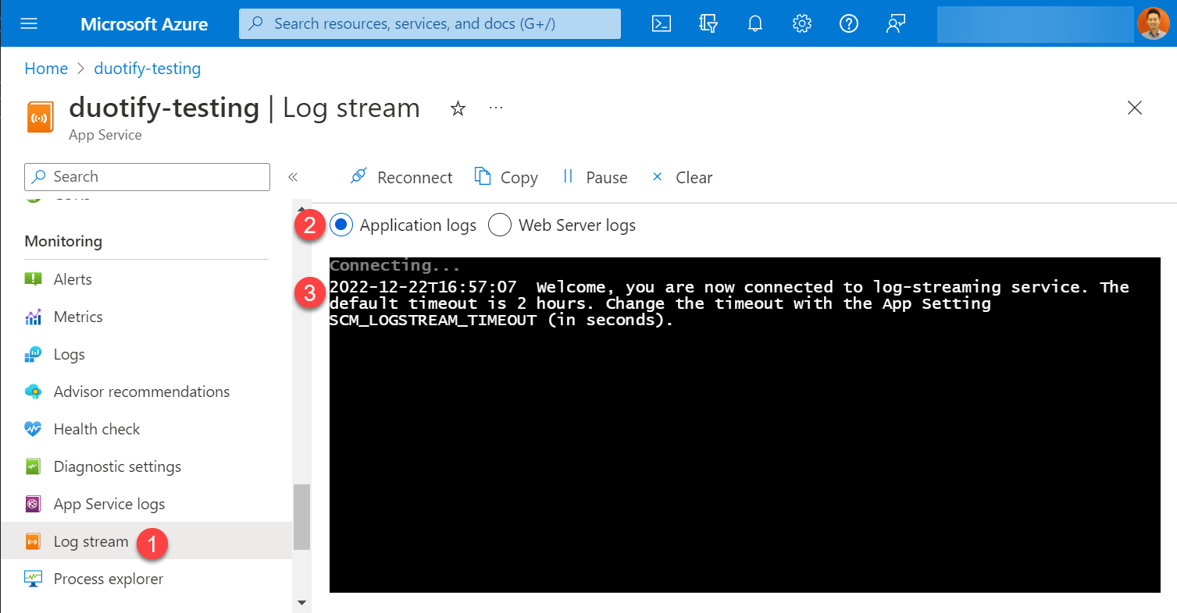Click the Monitoring section heading
Image resolution: width=1177 pixels, height=613 pixels.
tap(63, 241)
